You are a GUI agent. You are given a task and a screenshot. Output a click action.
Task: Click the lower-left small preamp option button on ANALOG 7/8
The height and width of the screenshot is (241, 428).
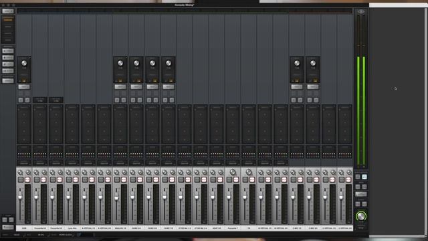pyautogui.click(x=117, y=100)
